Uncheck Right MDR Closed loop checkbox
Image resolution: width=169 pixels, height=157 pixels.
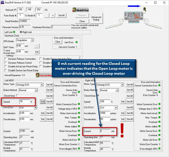pyautogui.click(x=98, y=96)
